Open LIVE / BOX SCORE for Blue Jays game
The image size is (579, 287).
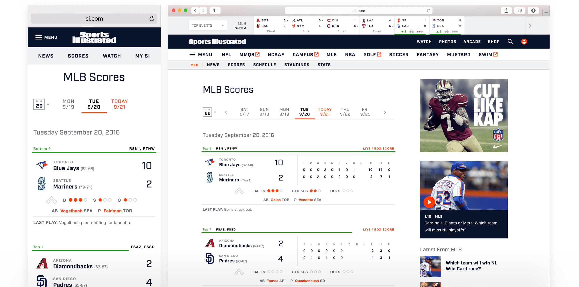click(379, 149)
